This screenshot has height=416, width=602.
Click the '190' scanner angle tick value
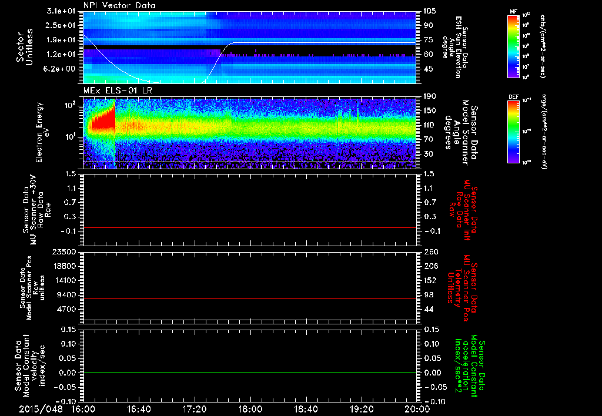430,96
